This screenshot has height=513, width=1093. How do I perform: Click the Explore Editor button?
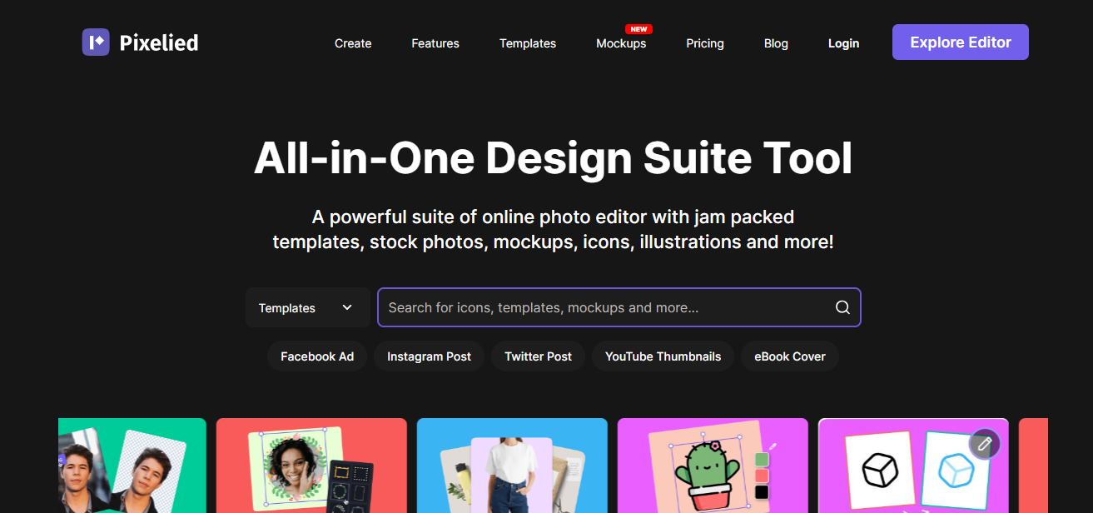[961, 42]
